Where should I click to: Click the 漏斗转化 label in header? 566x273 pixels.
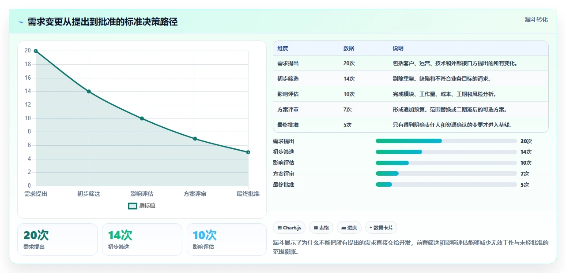coord(536,19)
